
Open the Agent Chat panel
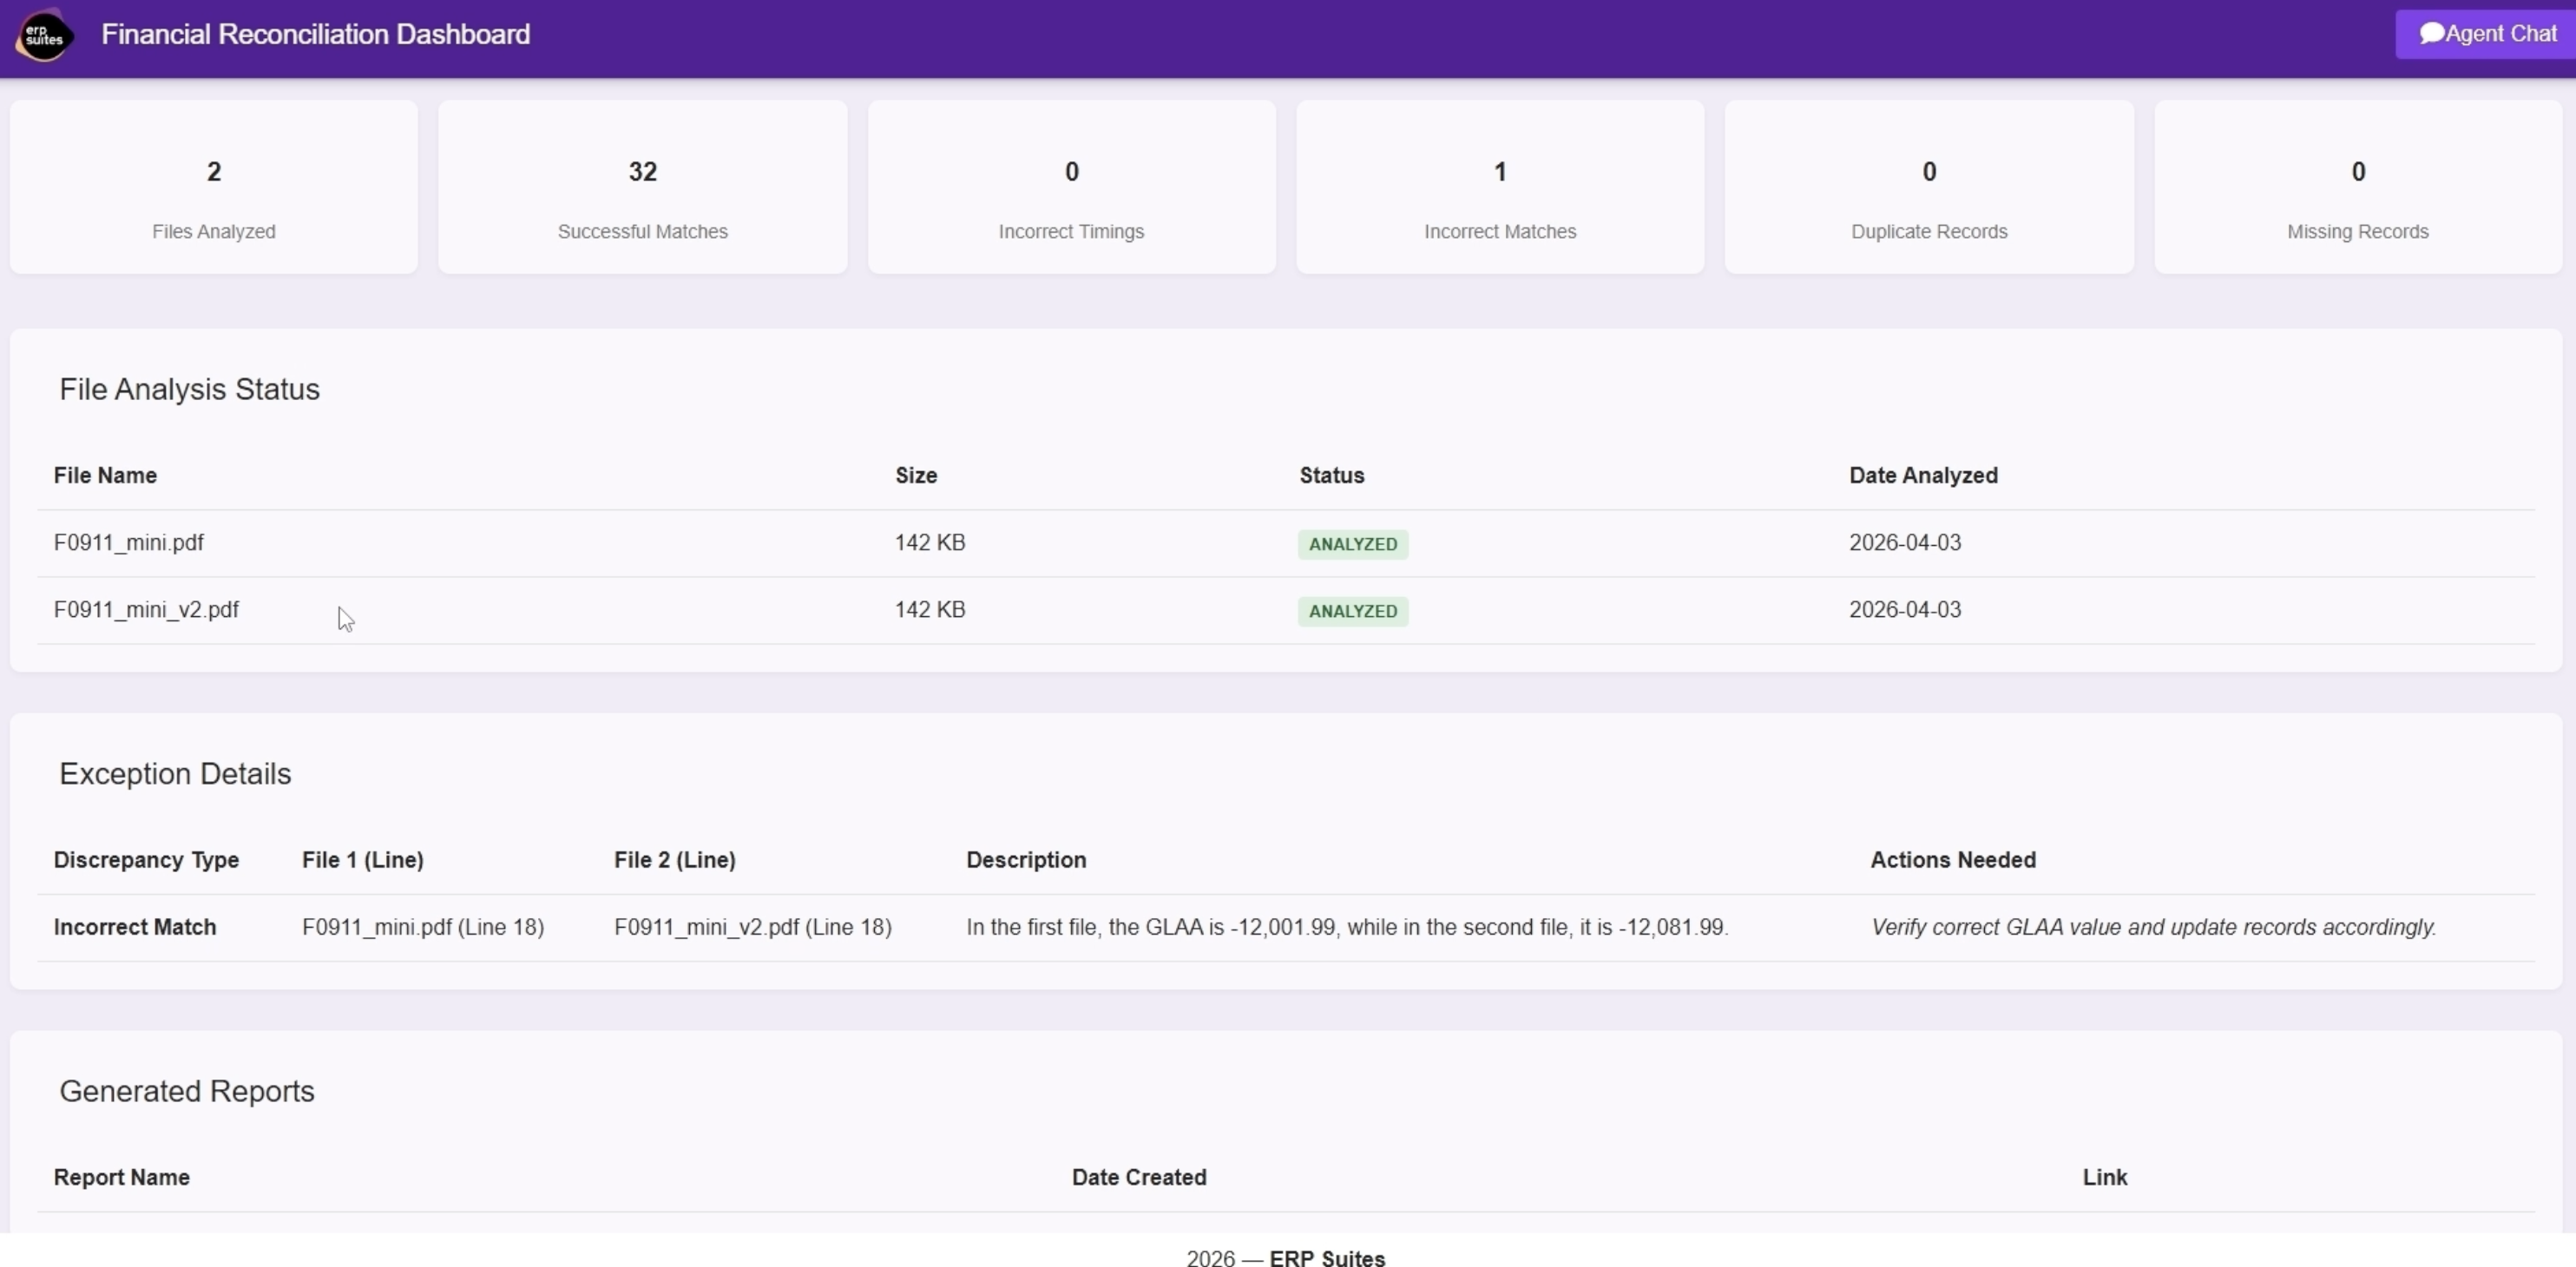2486,33
